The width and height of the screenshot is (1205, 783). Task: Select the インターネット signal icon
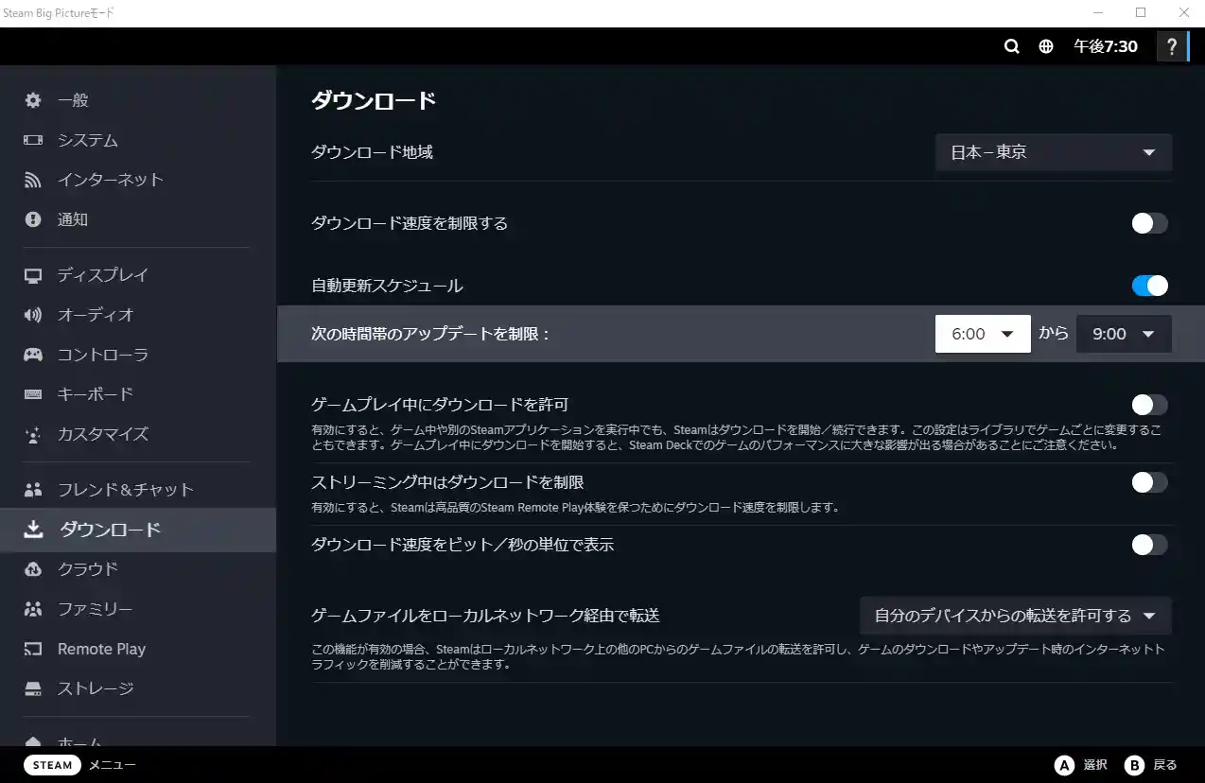click(33, 180)
